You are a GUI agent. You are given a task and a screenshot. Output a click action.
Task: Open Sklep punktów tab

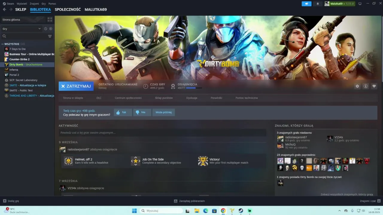click(164, 98)
